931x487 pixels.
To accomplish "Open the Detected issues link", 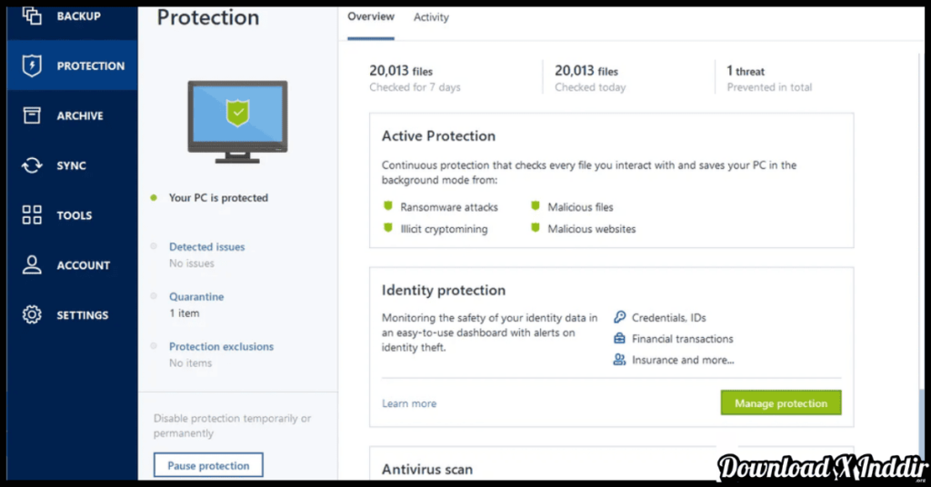I will point(206,247).
